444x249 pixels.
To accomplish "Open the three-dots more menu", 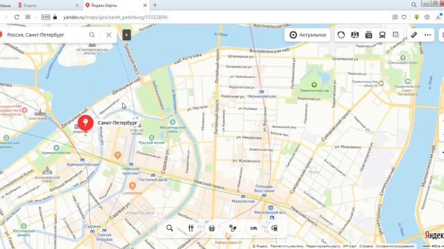I will (427, 35).
